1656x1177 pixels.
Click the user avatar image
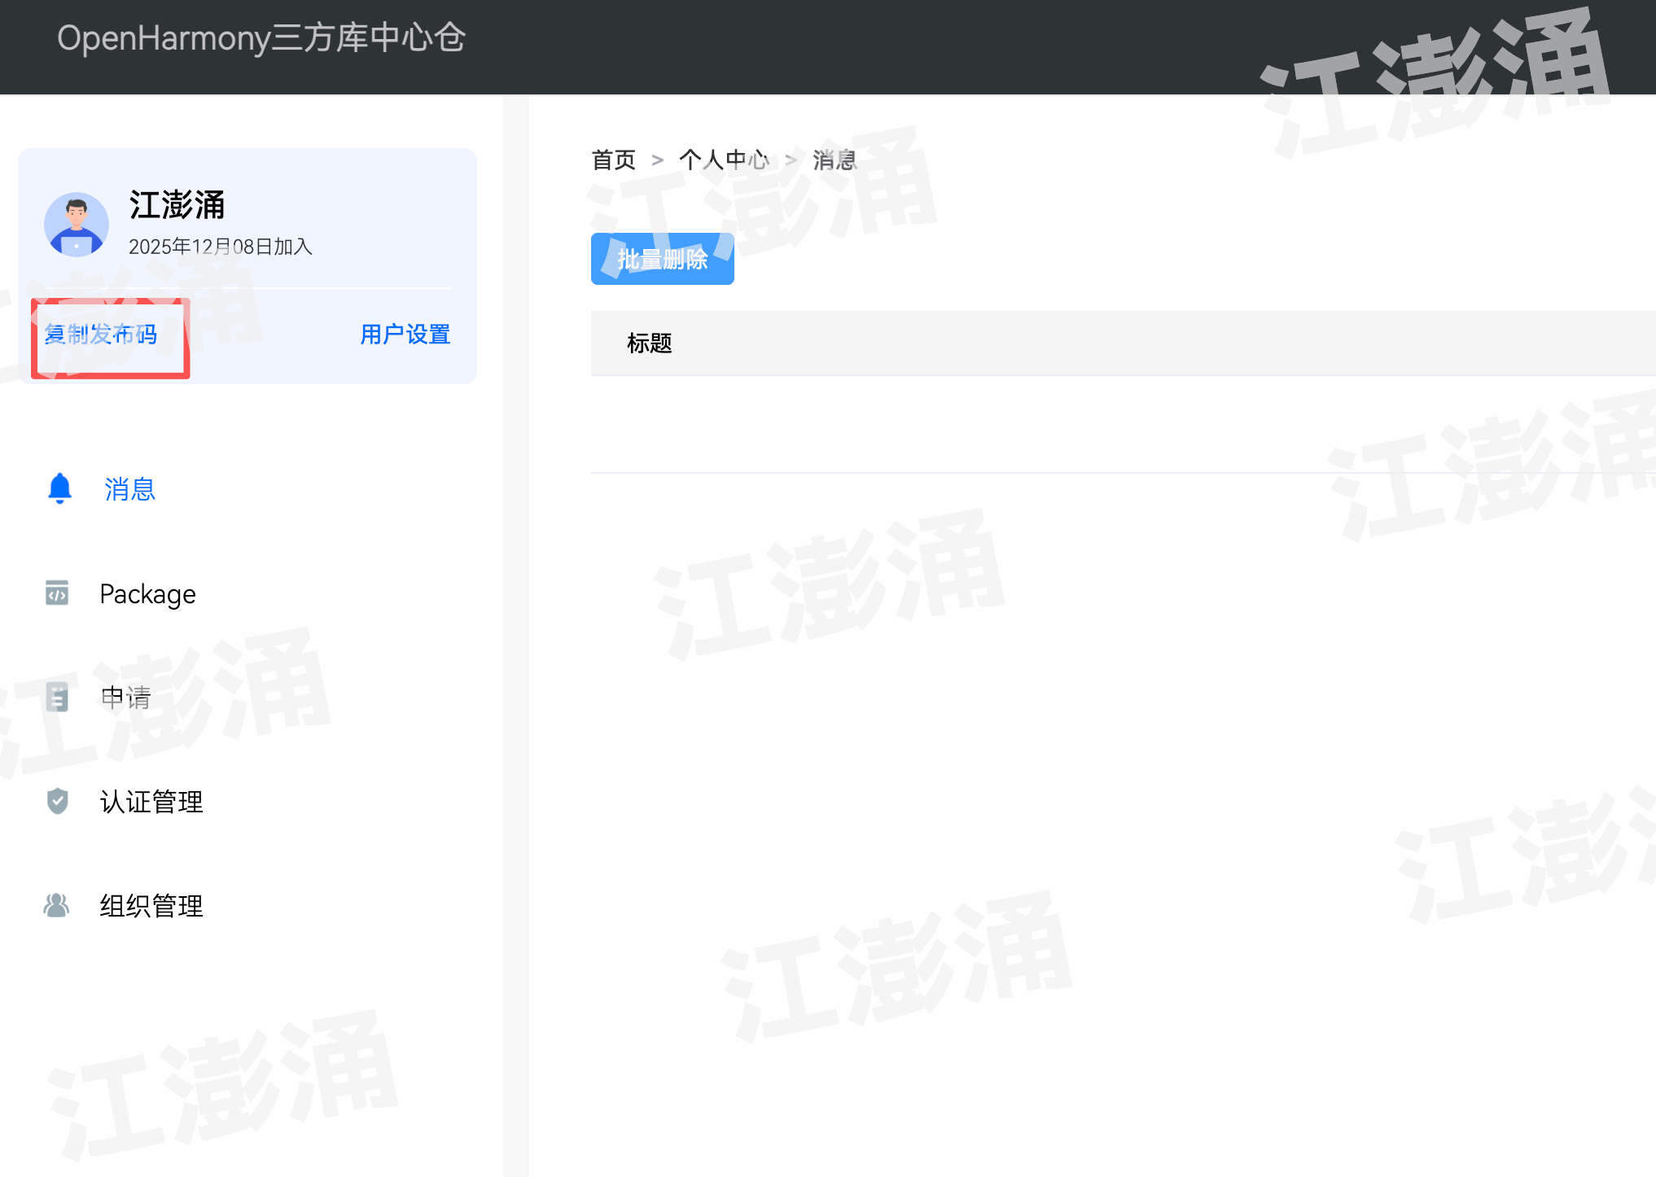coord(77,225)
